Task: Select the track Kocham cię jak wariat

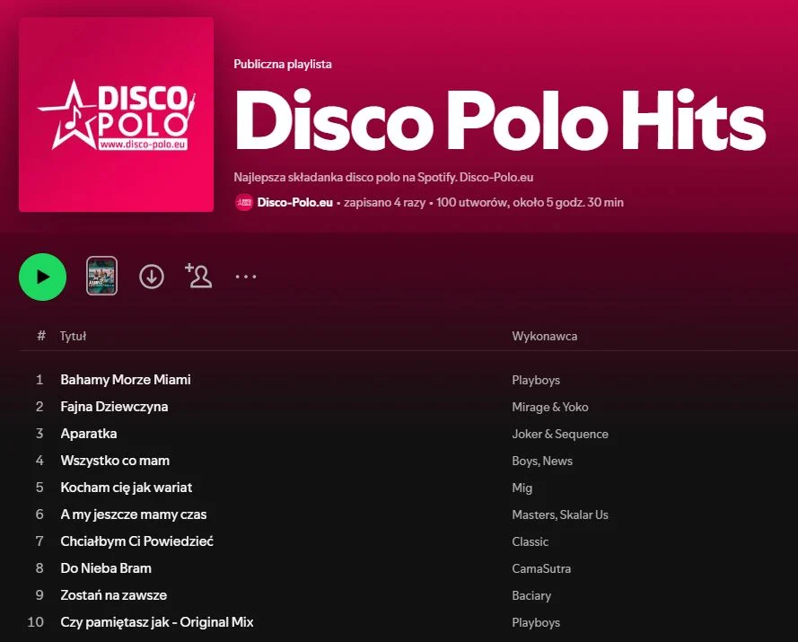Action: point(127,488)
